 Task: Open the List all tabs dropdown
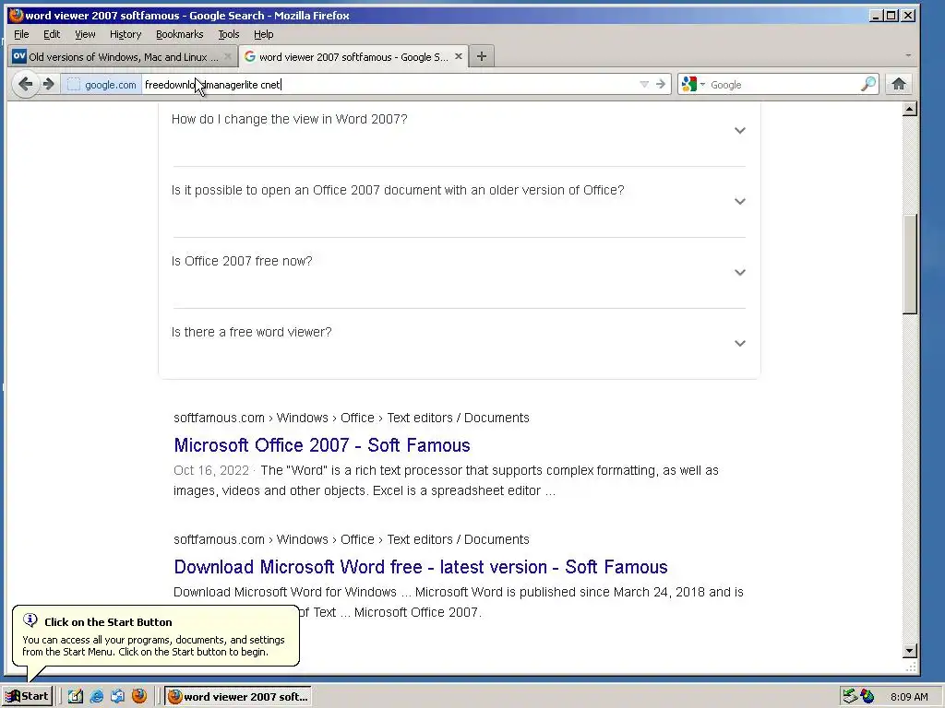click(x=908, y=56)
